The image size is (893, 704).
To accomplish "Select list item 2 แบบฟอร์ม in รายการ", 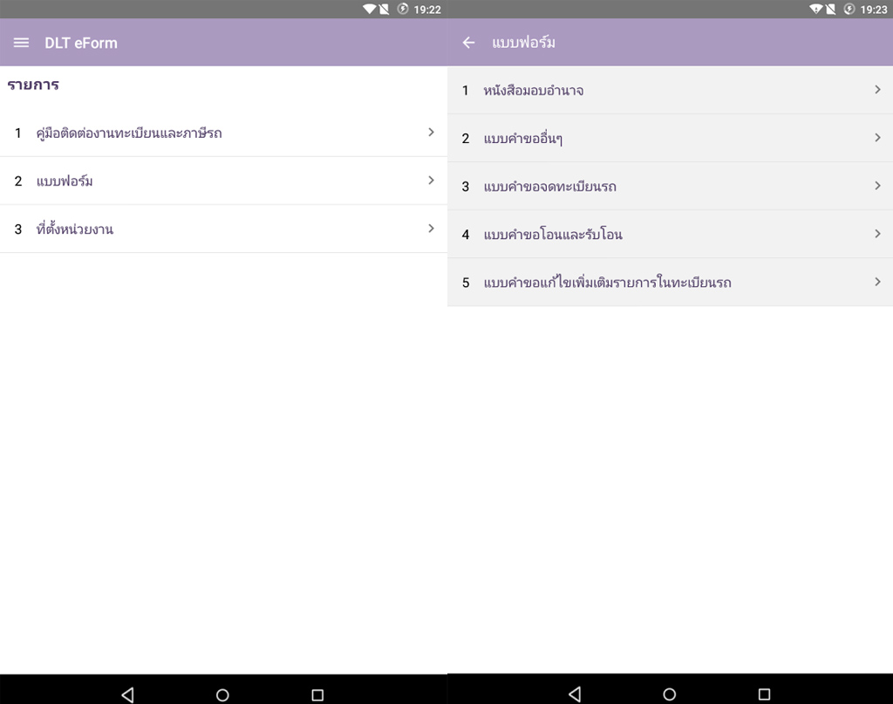I will (x=65, y=181).
